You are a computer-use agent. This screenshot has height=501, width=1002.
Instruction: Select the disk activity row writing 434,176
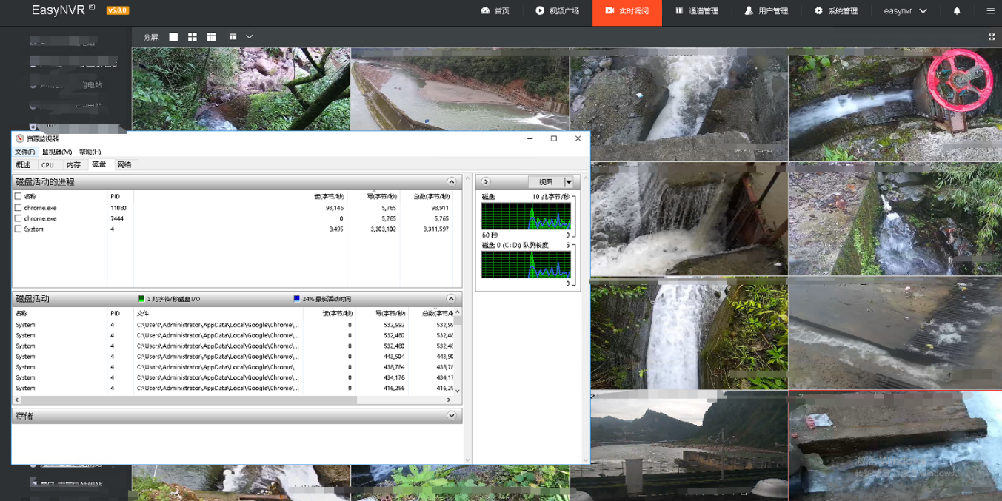tap(233, 377)
